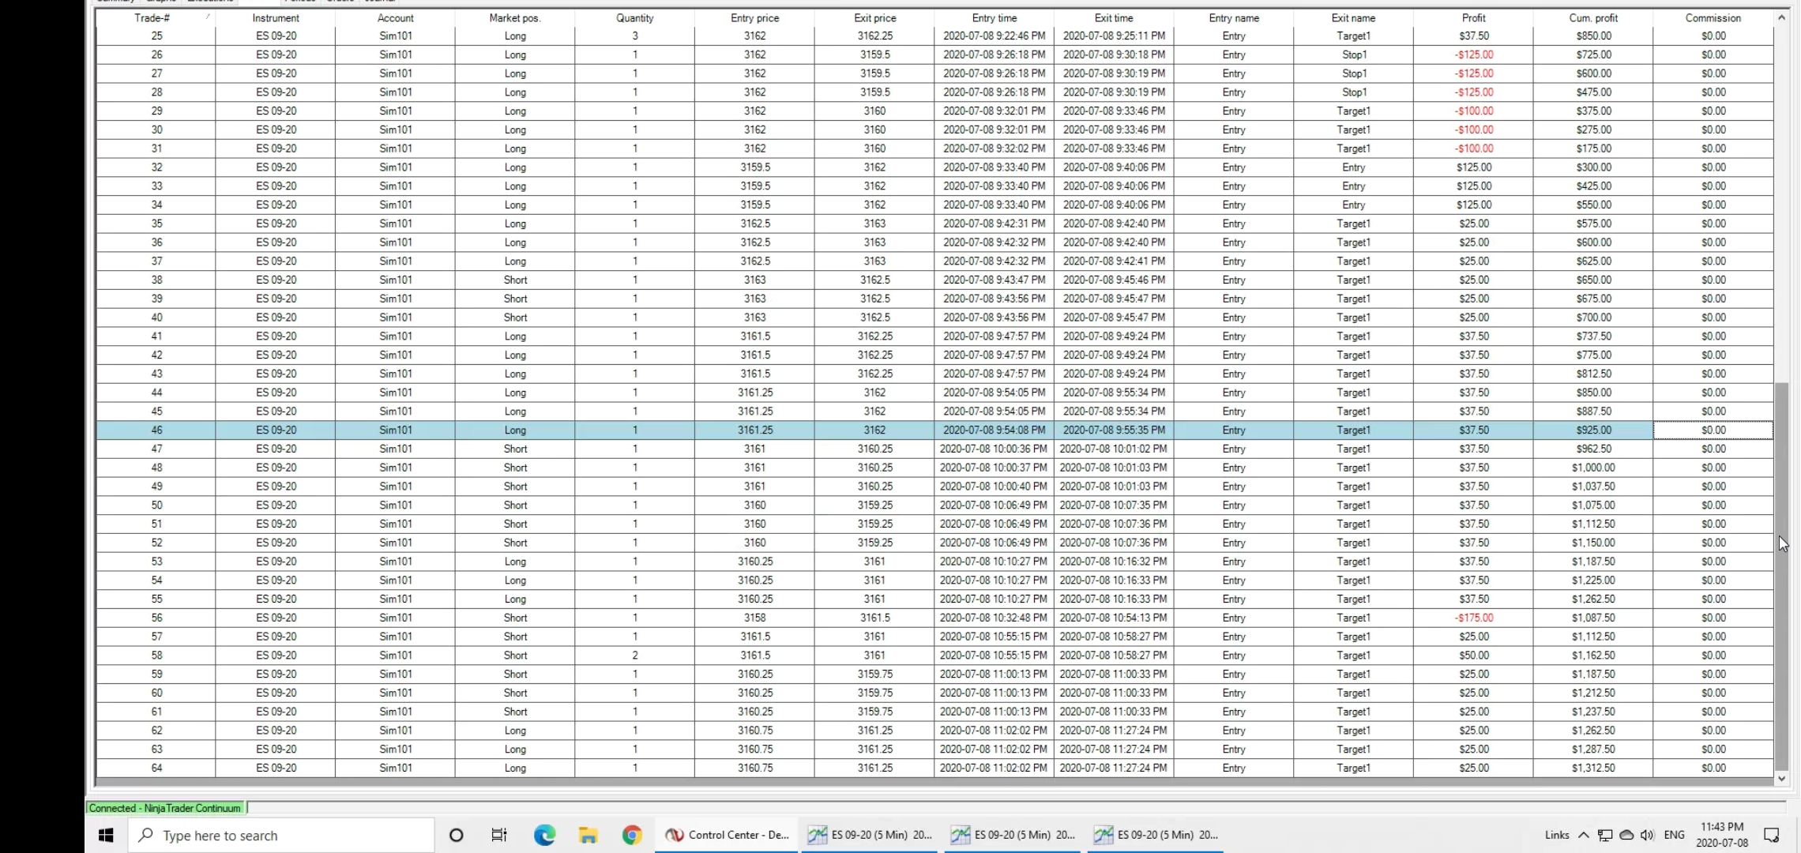Open the NinjaTrader Control Center taskbar button

(727, 835)
